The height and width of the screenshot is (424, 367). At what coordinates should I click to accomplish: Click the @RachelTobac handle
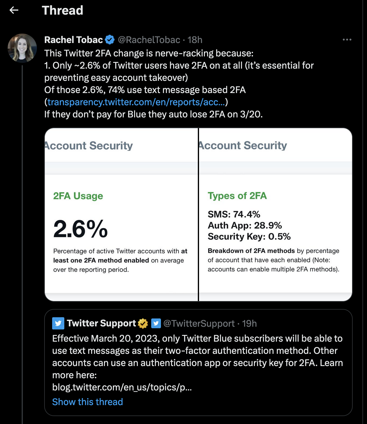click(x=148, y=40)
